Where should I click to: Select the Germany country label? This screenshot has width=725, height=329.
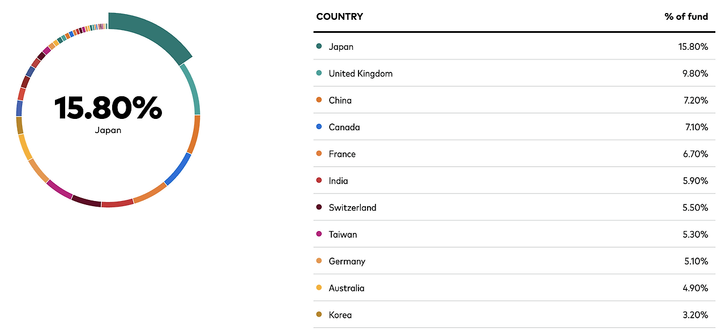347,262
